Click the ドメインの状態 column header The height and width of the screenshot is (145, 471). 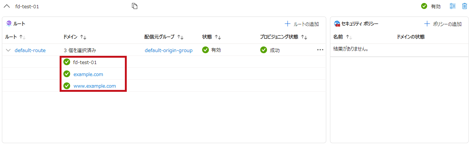click(411, 37)
